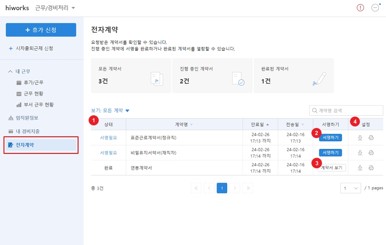
Task: Open 전자계약 in the sidebar
Action: tap(25, 145)
